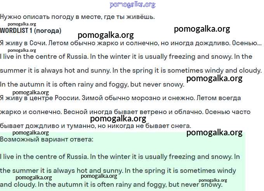Click the large watermark right of "Возможный вариант ответа"

pyautogui.click(x=214, y=133)
